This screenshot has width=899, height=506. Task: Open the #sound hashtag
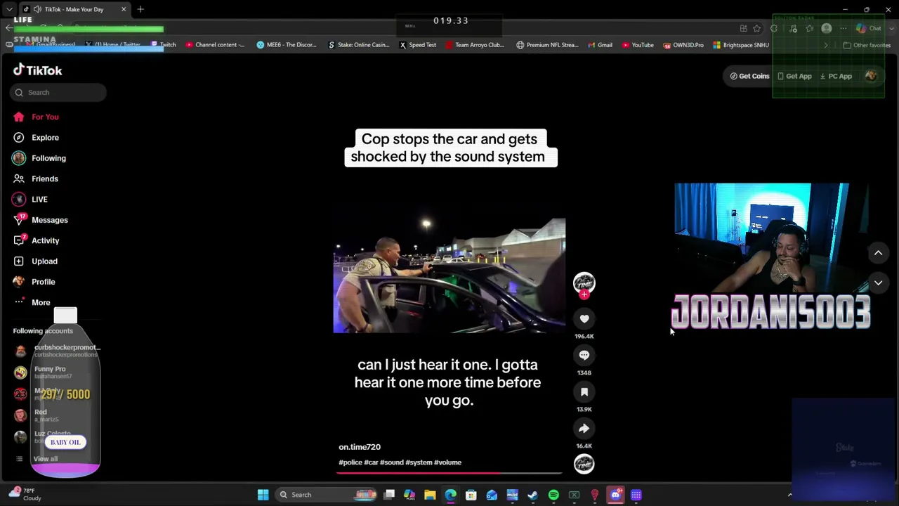pyautogui.click(x=392, y=462)
